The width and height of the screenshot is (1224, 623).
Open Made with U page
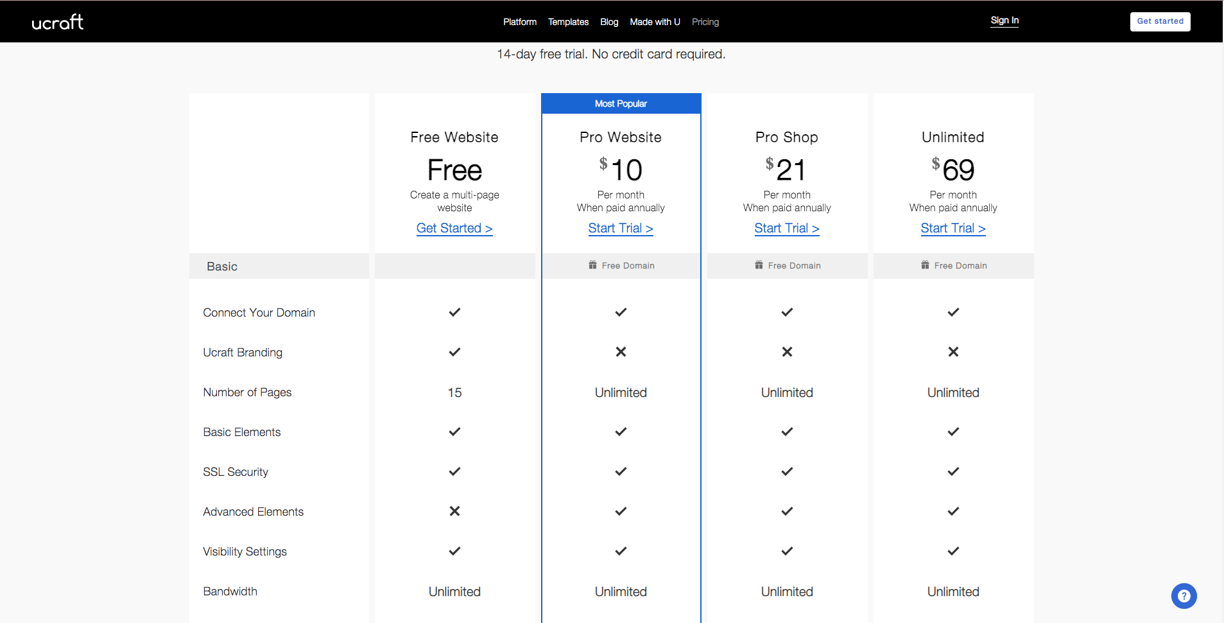[655, 22]
